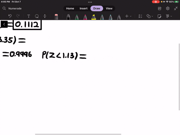Open search for Numerade notebook
The height and width of the screenshot is (135, 180).
click(4, 8)
